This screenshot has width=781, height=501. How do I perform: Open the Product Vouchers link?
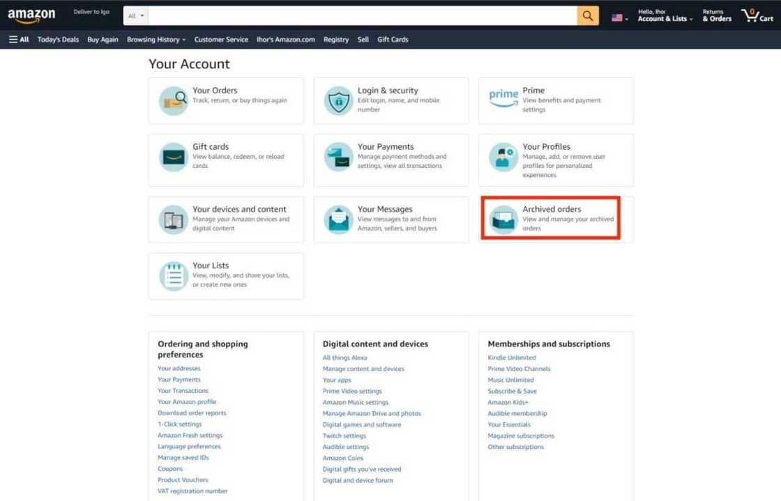click(x=183, y=480)
